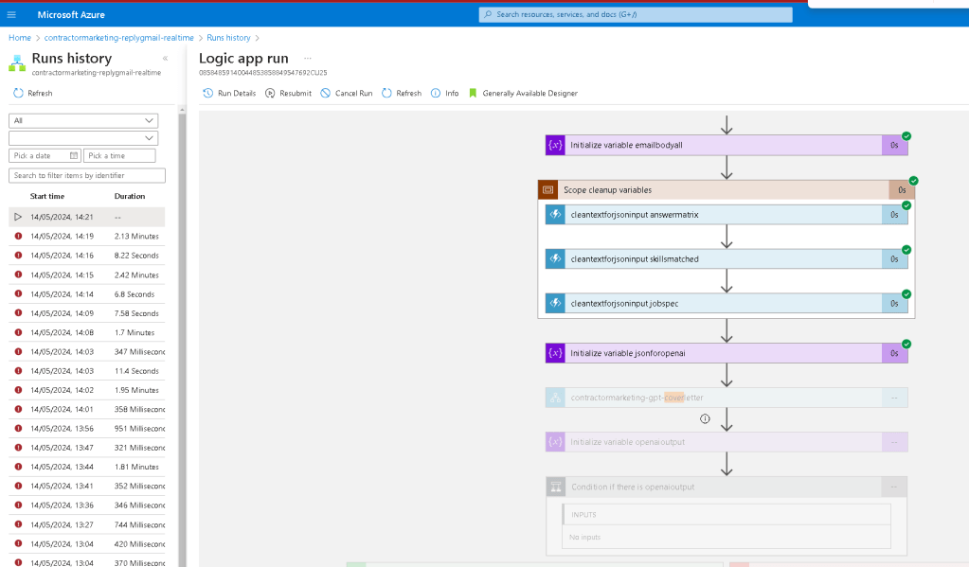Select the failed run at 14:02
The height and width of the screenshot is (567, 969).
[x=86, y=390]
